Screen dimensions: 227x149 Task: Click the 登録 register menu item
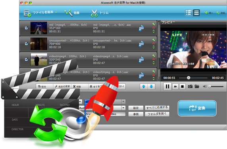221,13
